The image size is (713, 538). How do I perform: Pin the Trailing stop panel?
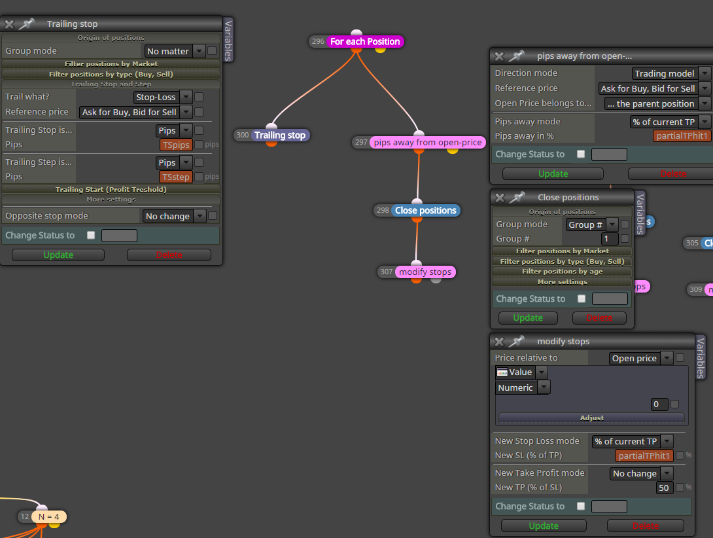click(27, 24)
